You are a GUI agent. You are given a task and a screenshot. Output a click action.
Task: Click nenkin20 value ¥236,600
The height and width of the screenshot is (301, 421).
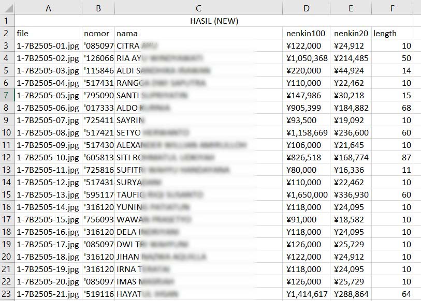(351, 132)
